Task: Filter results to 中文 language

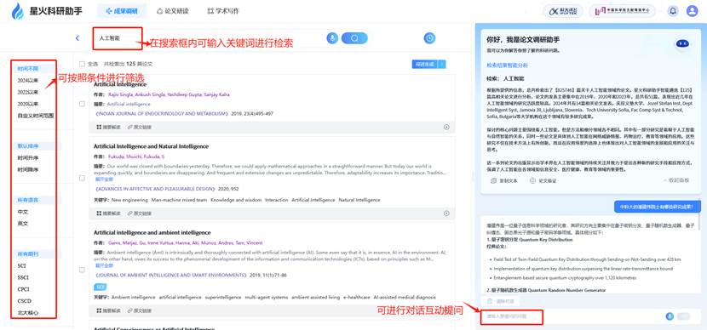Action: click(x=22, y=212)
